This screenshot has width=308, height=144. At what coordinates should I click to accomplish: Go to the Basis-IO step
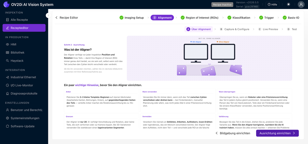point(291,18)
